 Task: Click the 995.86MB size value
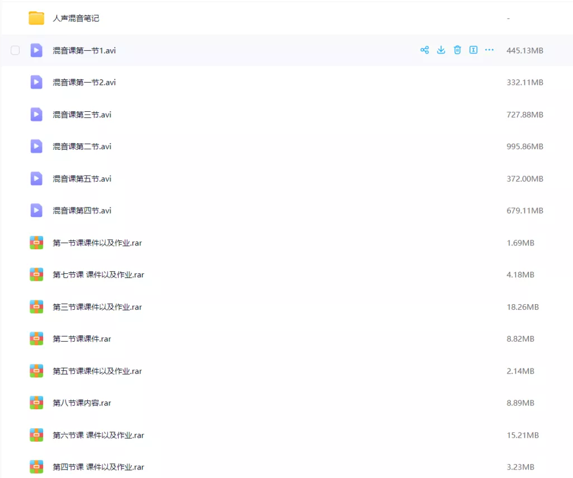[525, 146]
